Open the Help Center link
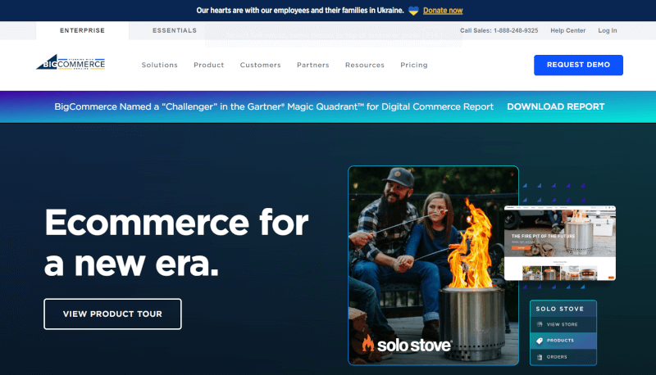Viewport: 656px width, 375px height. pos(567,30)
